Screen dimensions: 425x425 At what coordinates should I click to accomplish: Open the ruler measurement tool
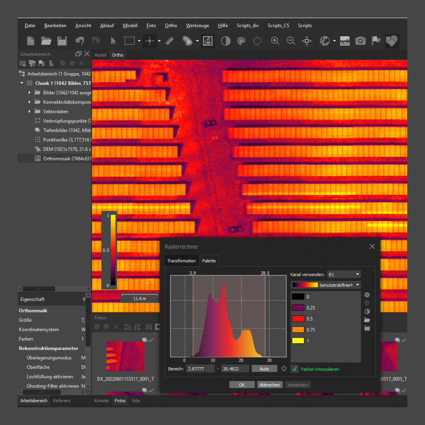tap(169, 41)
